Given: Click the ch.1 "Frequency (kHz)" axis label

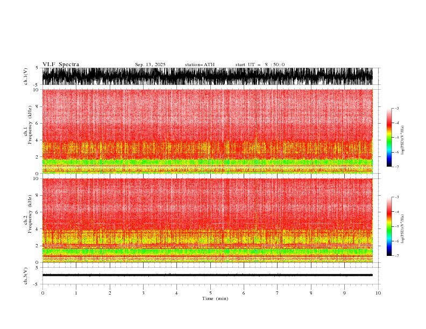Looking at the screenshot, I should pyautogui.click(x=30, y=125).
